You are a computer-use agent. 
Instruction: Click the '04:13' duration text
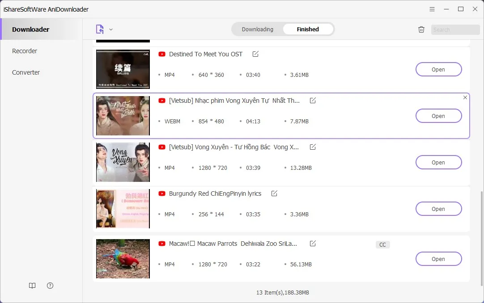(x=253, y=122)
